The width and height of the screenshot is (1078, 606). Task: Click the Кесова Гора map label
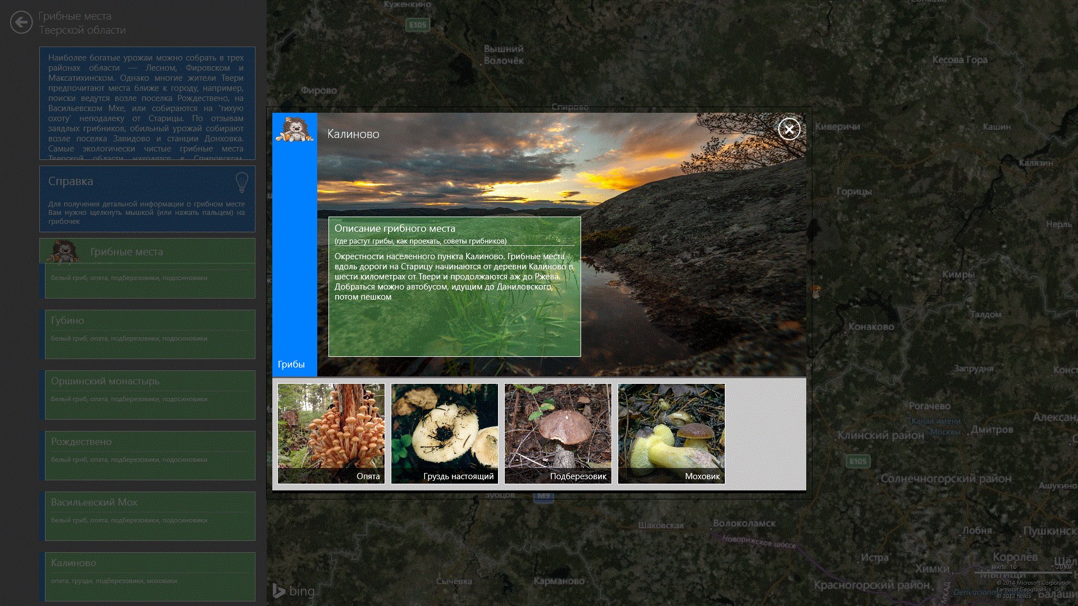click(960, 60)
